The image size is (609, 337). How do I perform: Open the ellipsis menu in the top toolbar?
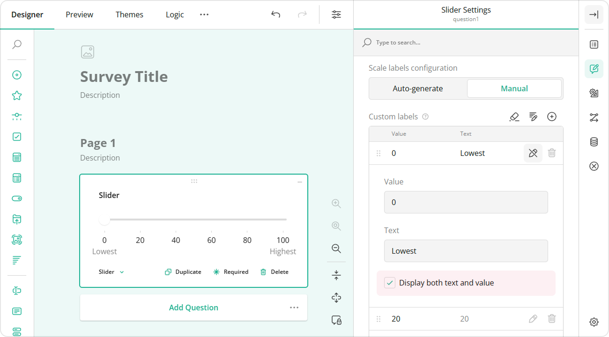pos(204,15)
